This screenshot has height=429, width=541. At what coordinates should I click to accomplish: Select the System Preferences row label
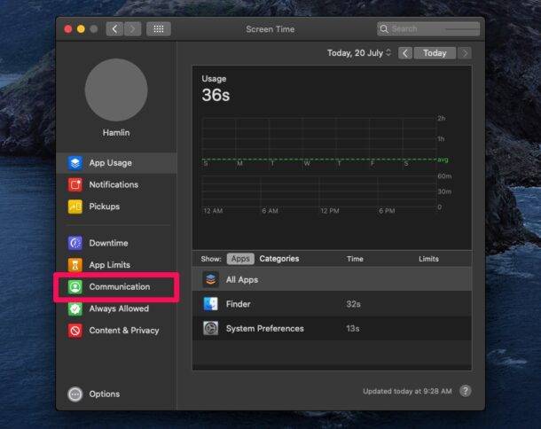tap(265, 329)
